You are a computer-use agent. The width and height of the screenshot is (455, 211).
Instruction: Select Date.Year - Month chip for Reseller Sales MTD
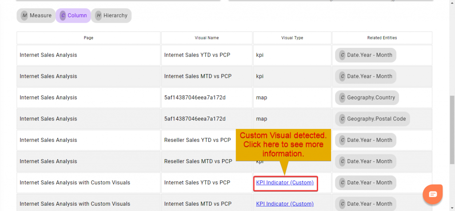(x=366, y=161)
